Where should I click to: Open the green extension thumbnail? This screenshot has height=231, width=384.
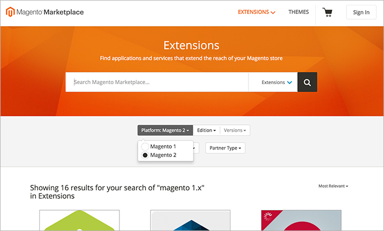pyautogui.click(x=79, y=220)
